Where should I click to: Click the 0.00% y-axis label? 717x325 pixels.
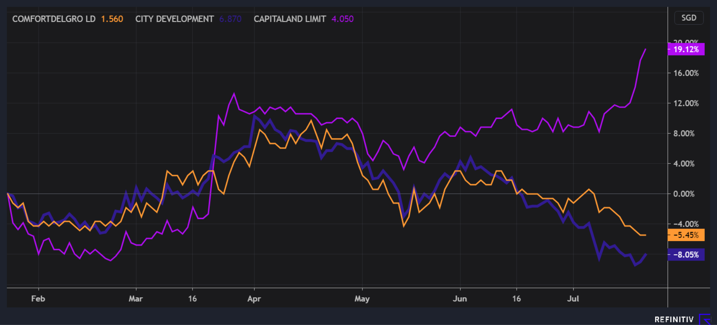[x=684, y=194]
